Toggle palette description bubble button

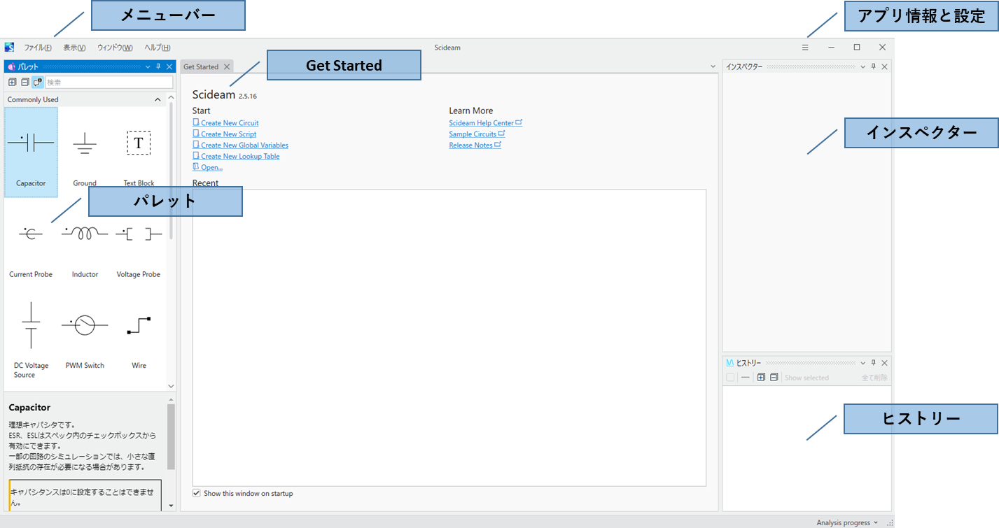click(37, 82)
